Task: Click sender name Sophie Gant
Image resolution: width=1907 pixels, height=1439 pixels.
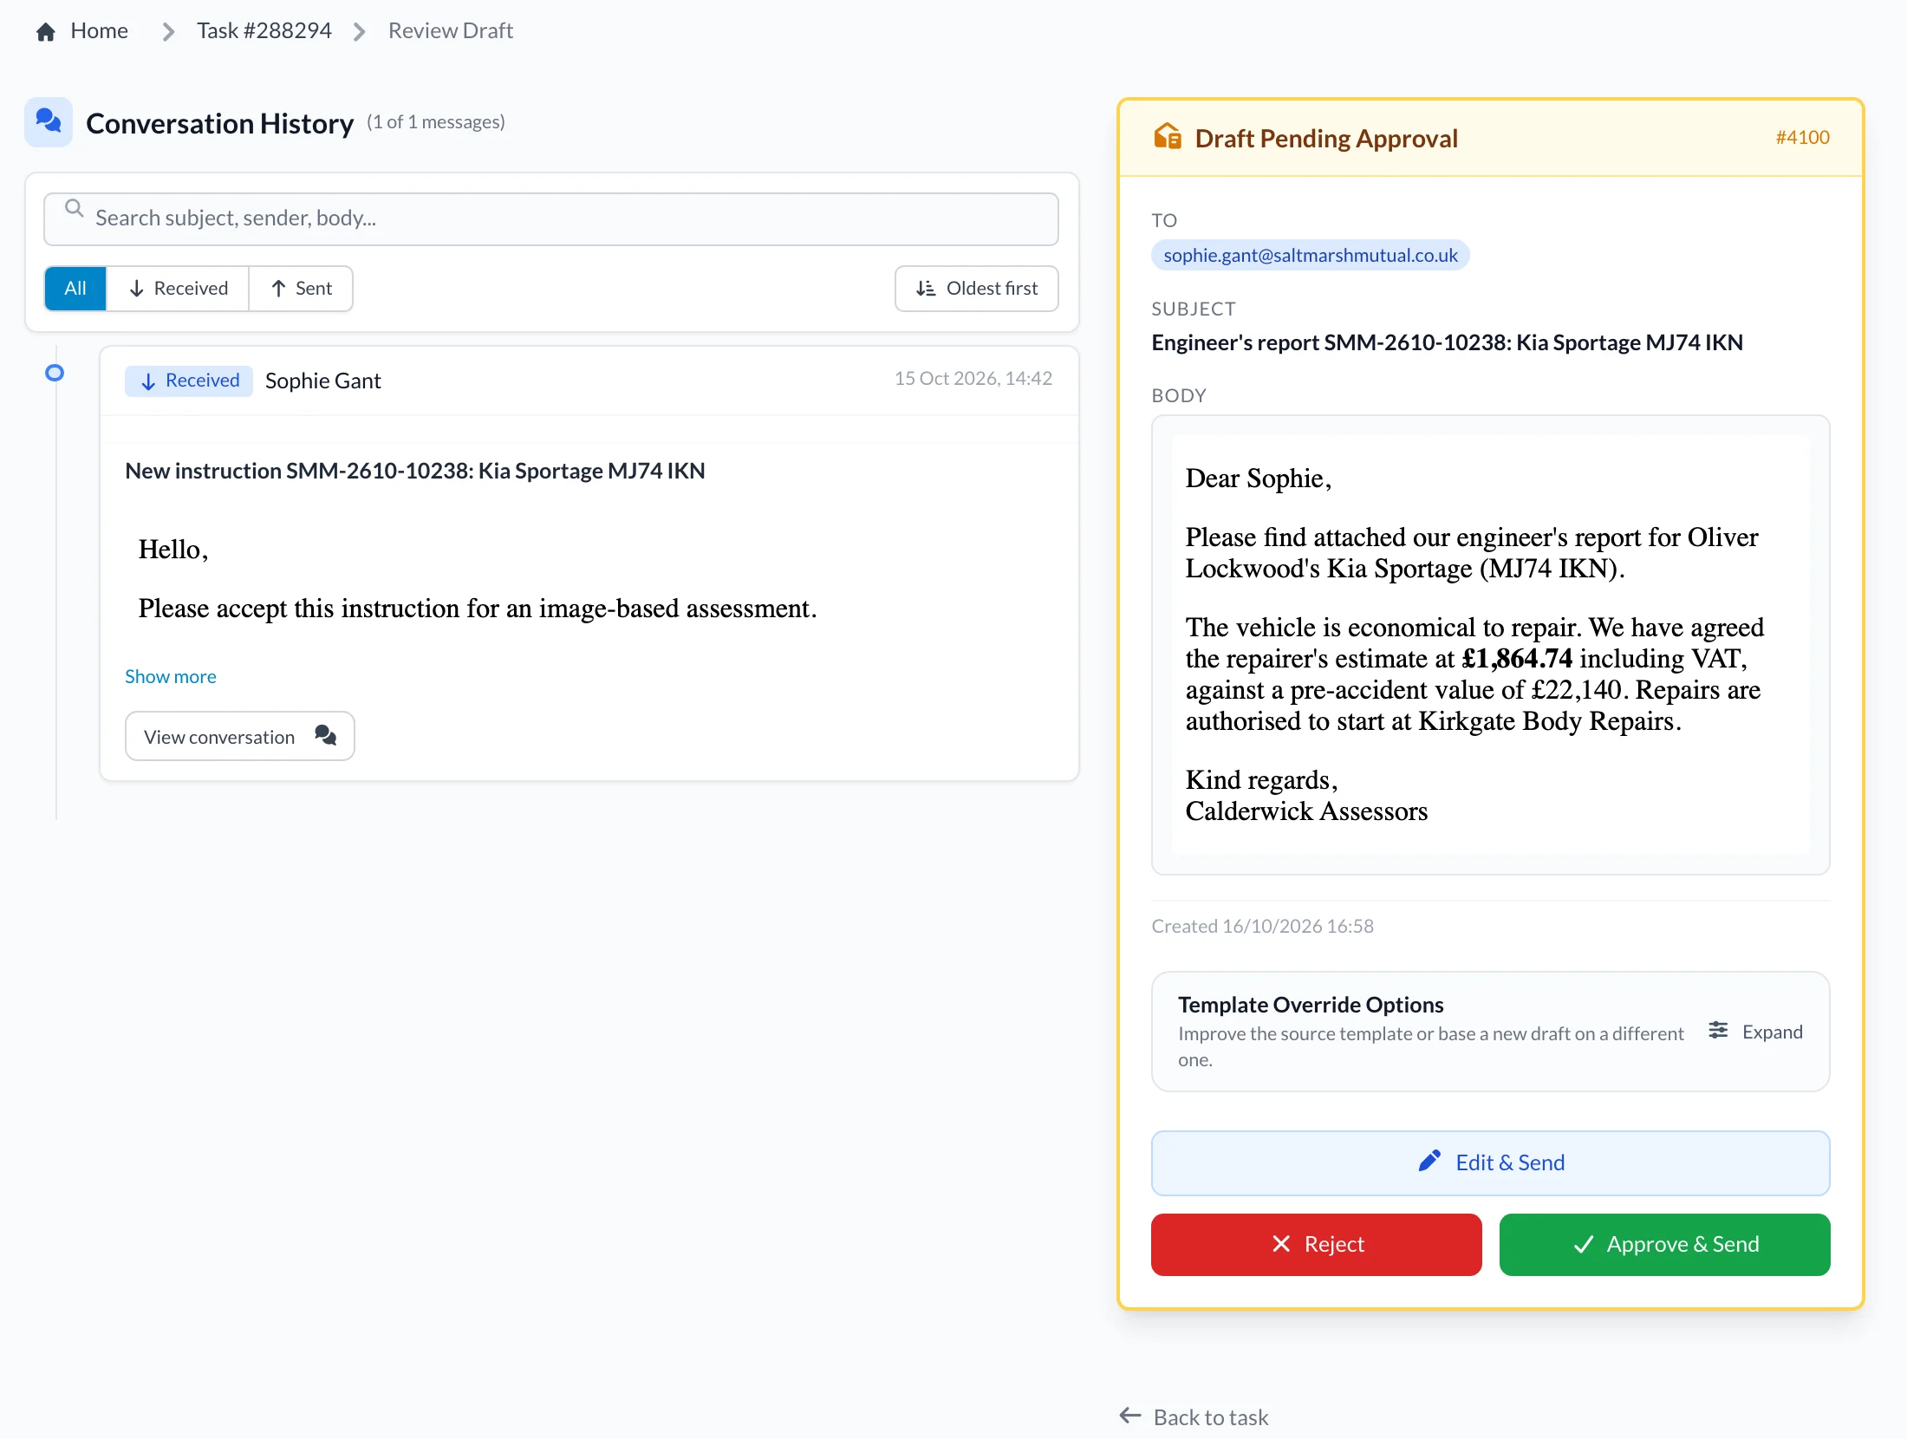Action: click(x=323, y=381)
